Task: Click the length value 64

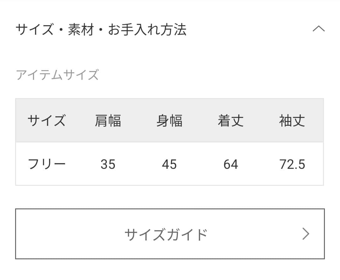Action: (231, 164)
